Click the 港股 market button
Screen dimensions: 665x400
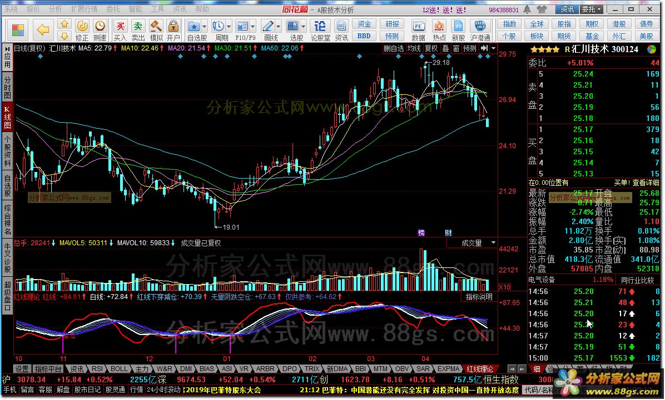click(619, 24)
